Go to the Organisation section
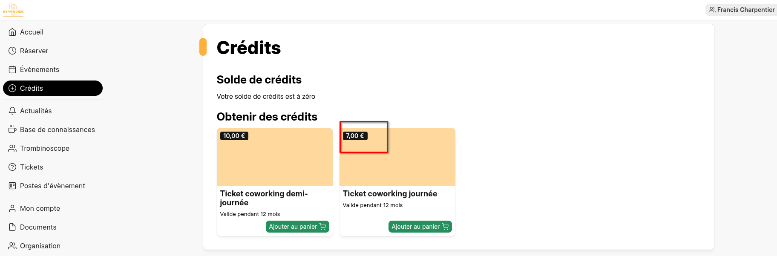The image size is (777, 256). [x=40, y=246]
